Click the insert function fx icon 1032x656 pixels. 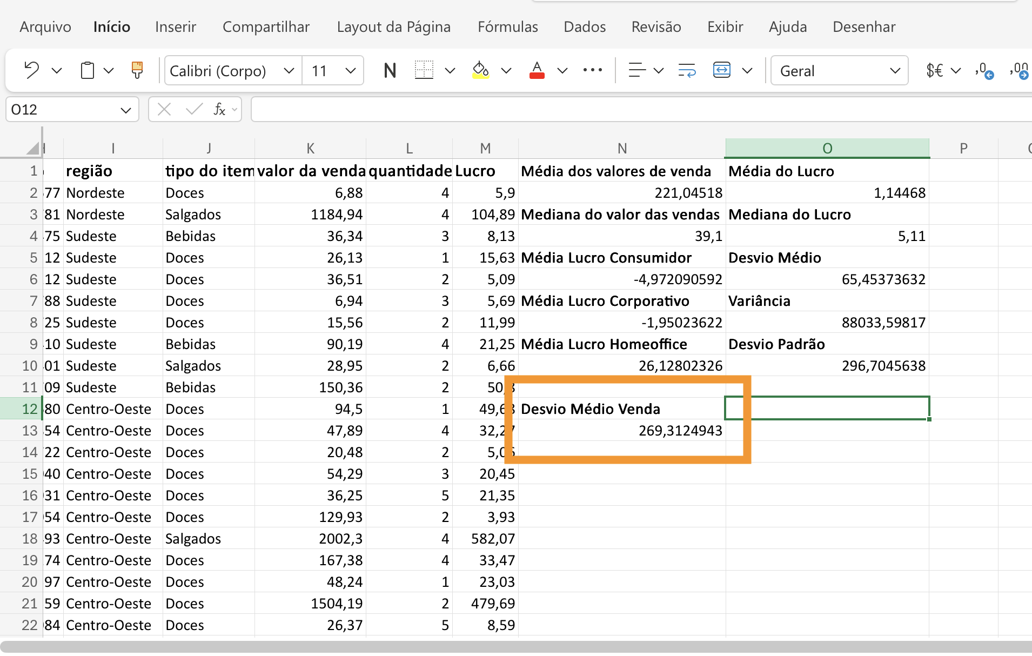tap(219, 110)
